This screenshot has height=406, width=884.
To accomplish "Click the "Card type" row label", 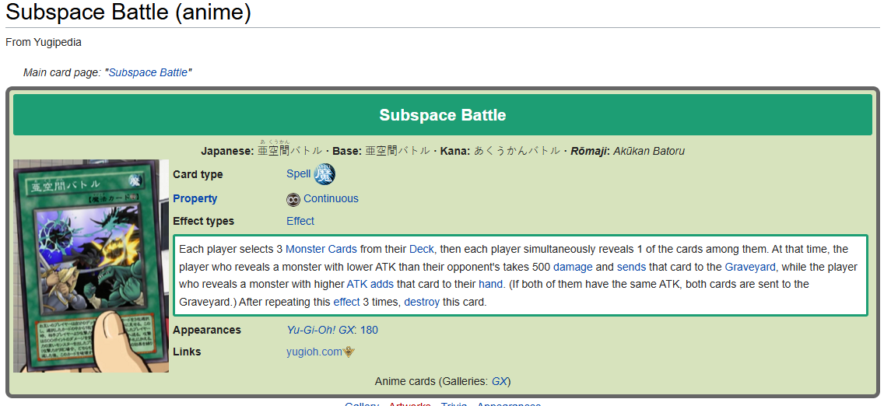I will [198, 174].
